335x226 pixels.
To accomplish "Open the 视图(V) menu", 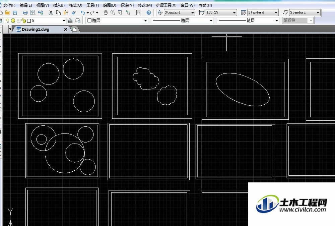I will coord(43,5).
